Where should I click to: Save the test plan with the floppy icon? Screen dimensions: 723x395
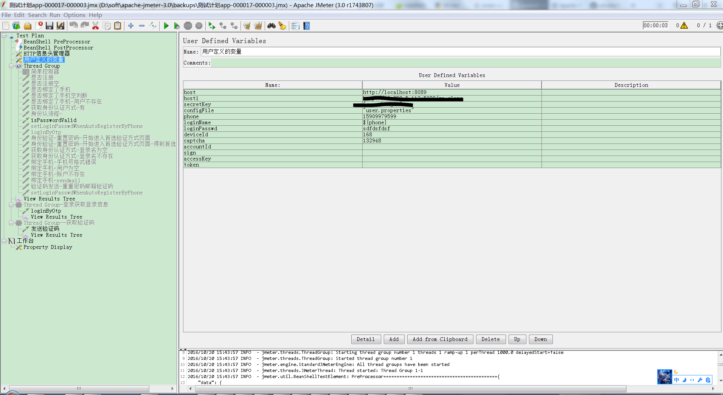tap(50, 26)
